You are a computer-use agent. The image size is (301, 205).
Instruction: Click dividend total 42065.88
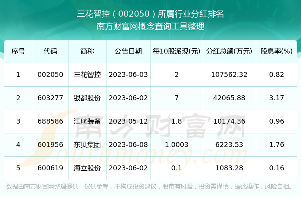229,98
